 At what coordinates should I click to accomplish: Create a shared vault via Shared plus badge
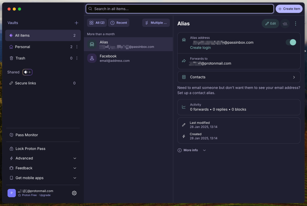(27, 72)
